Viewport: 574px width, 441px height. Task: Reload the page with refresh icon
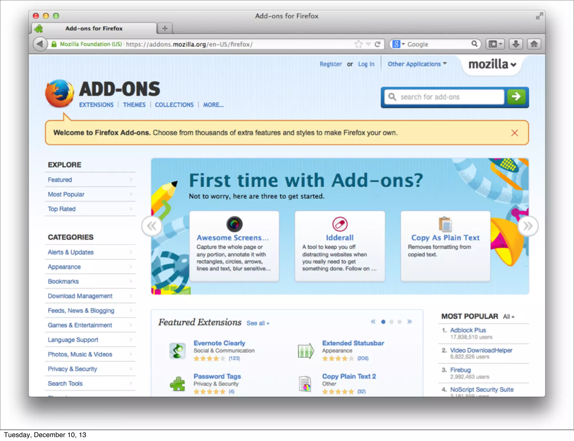[x=378, y=44]
